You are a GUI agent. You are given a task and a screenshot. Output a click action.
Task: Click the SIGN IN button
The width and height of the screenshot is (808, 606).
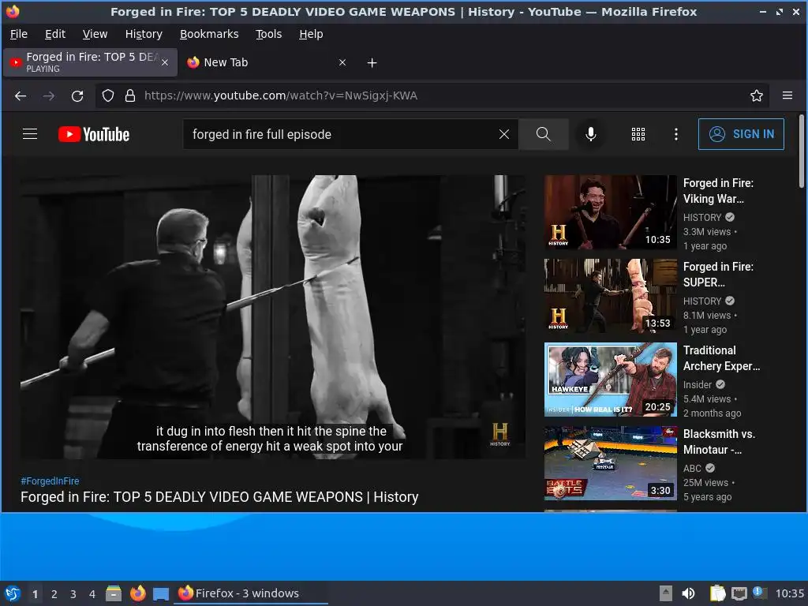click(741, 134)
